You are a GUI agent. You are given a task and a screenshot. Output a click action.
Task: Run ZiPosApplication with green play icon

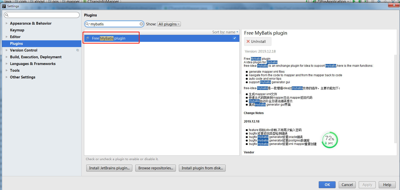[x=354, y=1]
